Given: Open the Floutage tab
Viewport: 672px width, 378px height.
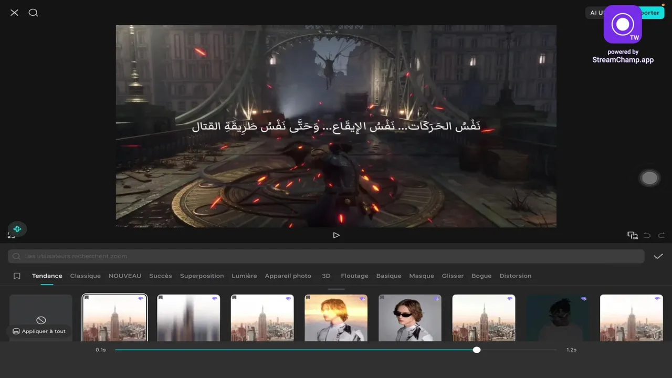Looking at the screenshot, I should pos(355,276).
